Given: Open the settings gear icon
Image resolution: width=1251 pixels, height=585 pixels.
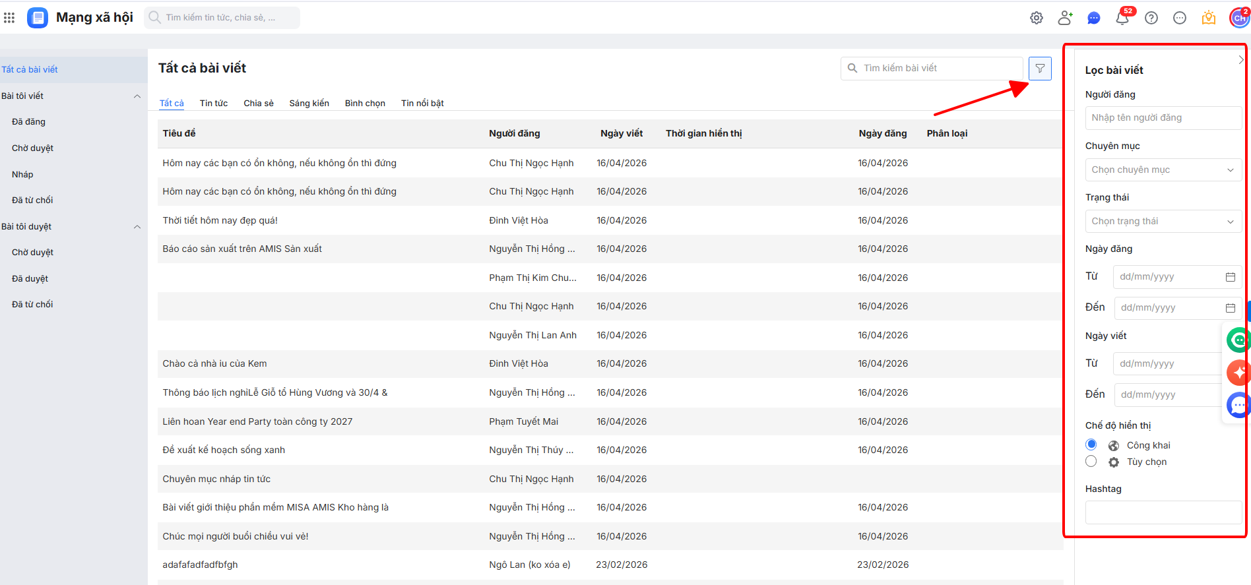Looking at the screenshot, I should point(1037,18).
